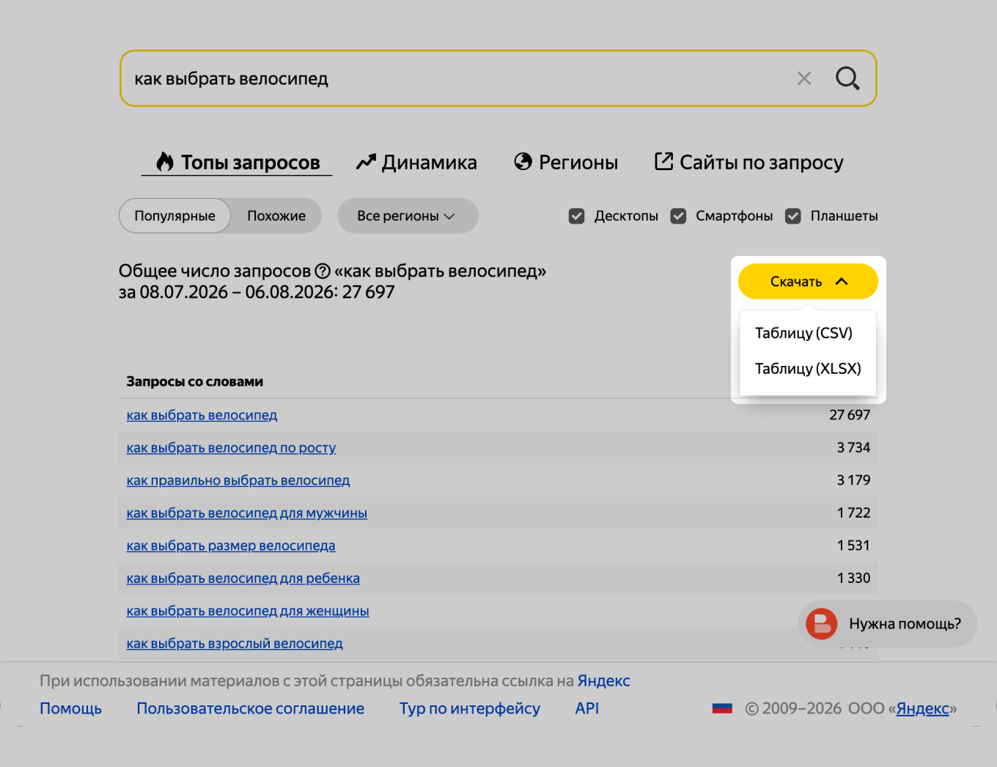Open the Сайты по запросу tab
997x767 pixels.
[x=748, y=162]
